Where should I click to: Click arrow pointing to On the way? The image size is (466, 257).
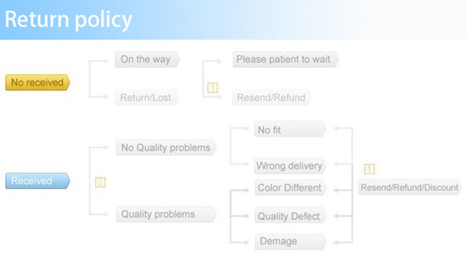coord(103,61)
